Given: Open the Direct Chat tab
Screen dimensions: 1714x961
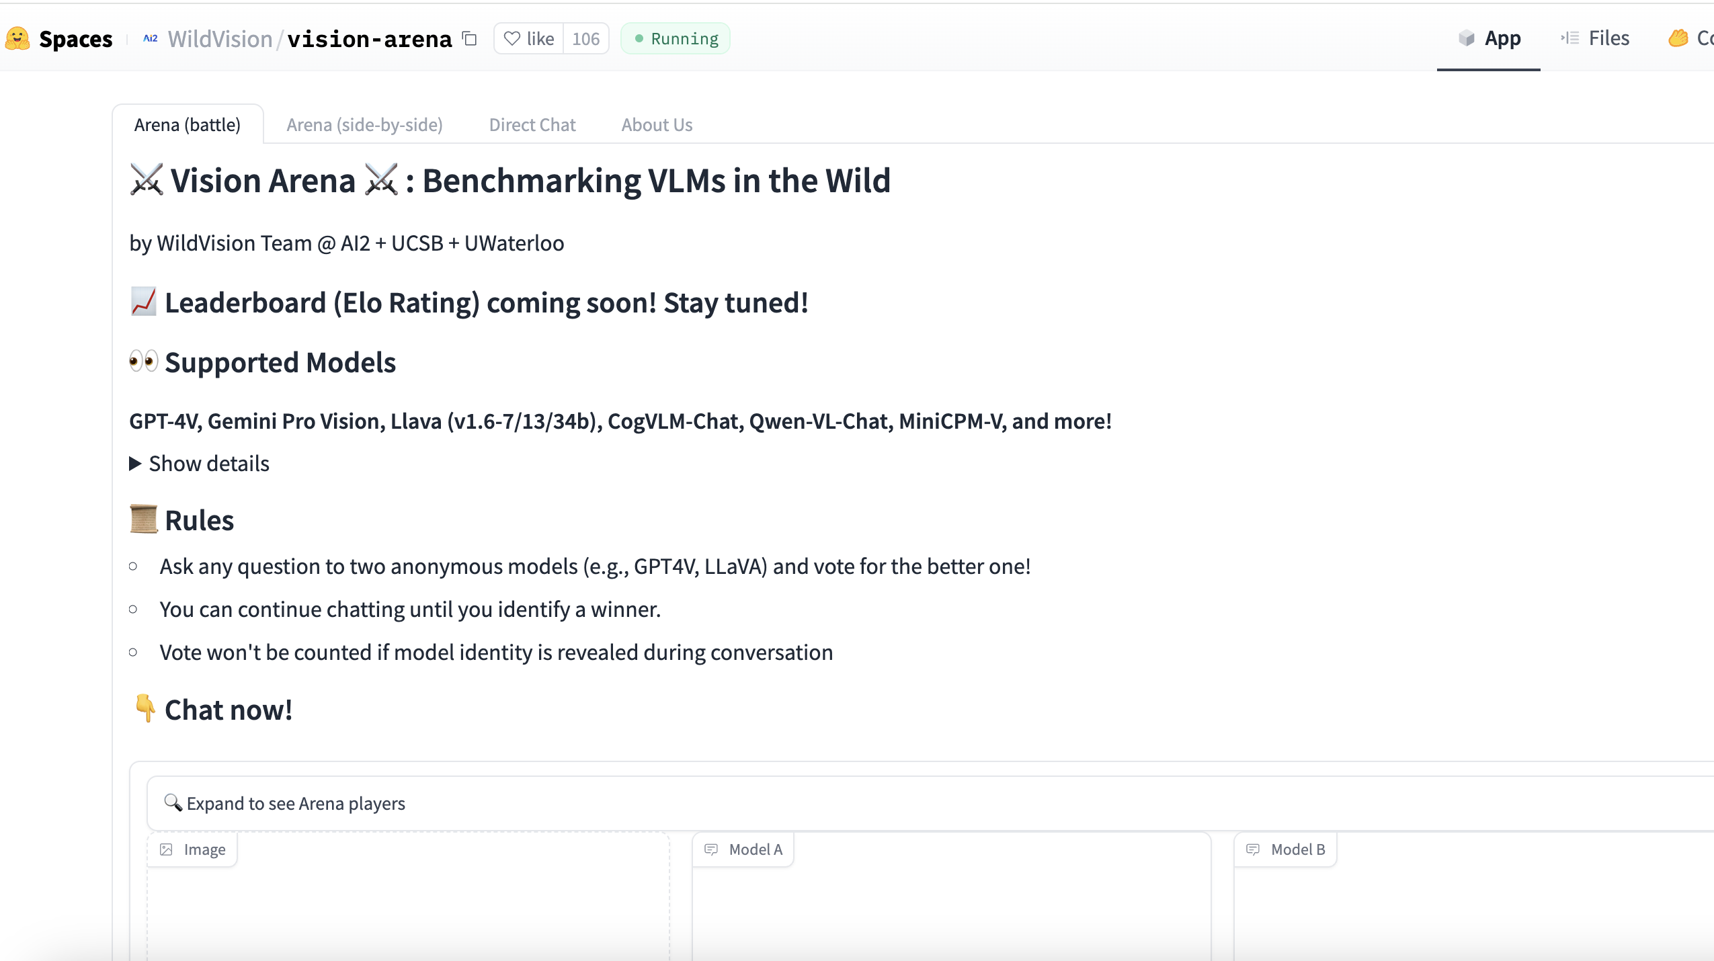Looking at the screenshot, I should pyautogui.click(x=532, y=124).
